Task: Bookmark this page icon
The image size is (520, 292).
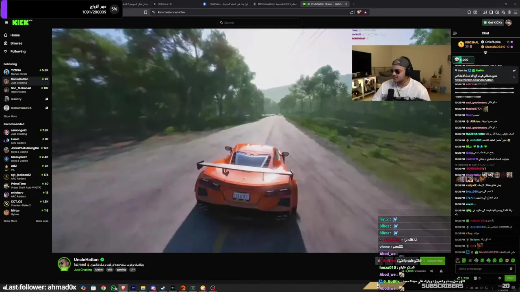Action: point(145,12)
